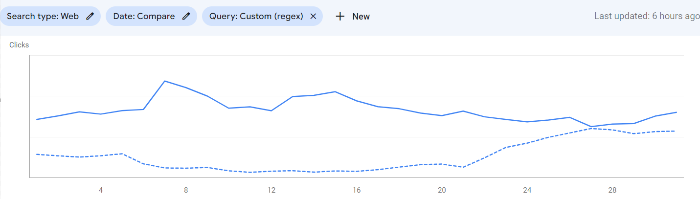700x199 pixels.
Task: Click the x-axis label '12'
Action: [271, 190]
